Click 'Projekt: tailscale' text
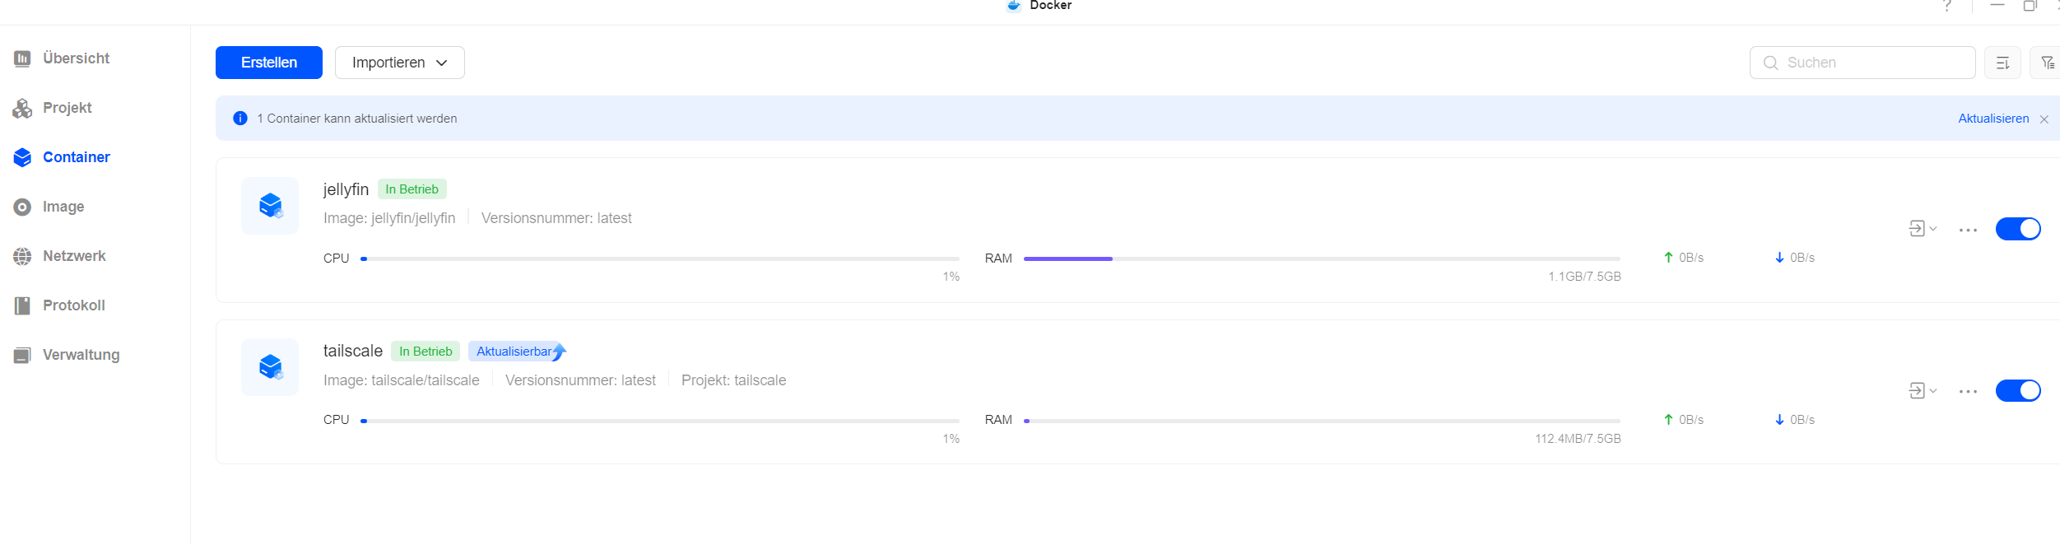Screen dimensions: 2060x545 tap(734, 380)
